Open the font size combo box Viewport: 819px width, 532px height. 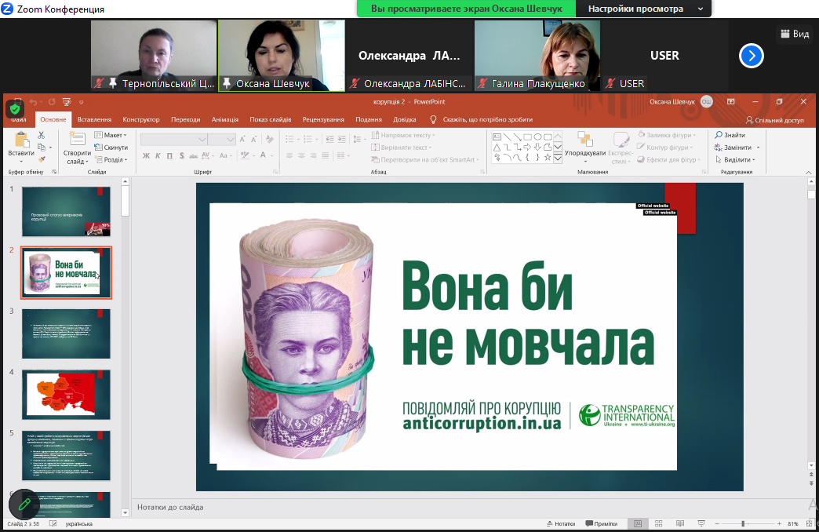pyautogui.click(x=221, y=140)
